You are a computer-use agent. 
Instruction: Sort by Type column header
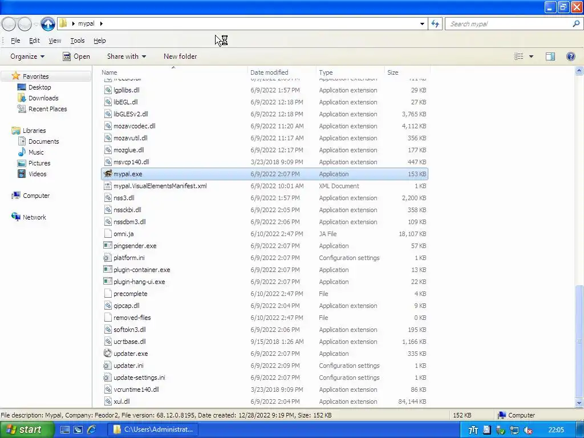350,72
